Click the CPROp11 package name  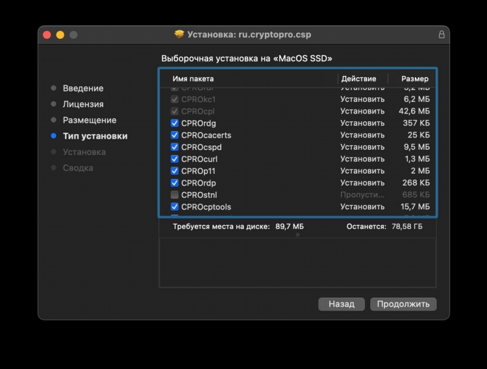pyautogui.click(x=198, y=171)
